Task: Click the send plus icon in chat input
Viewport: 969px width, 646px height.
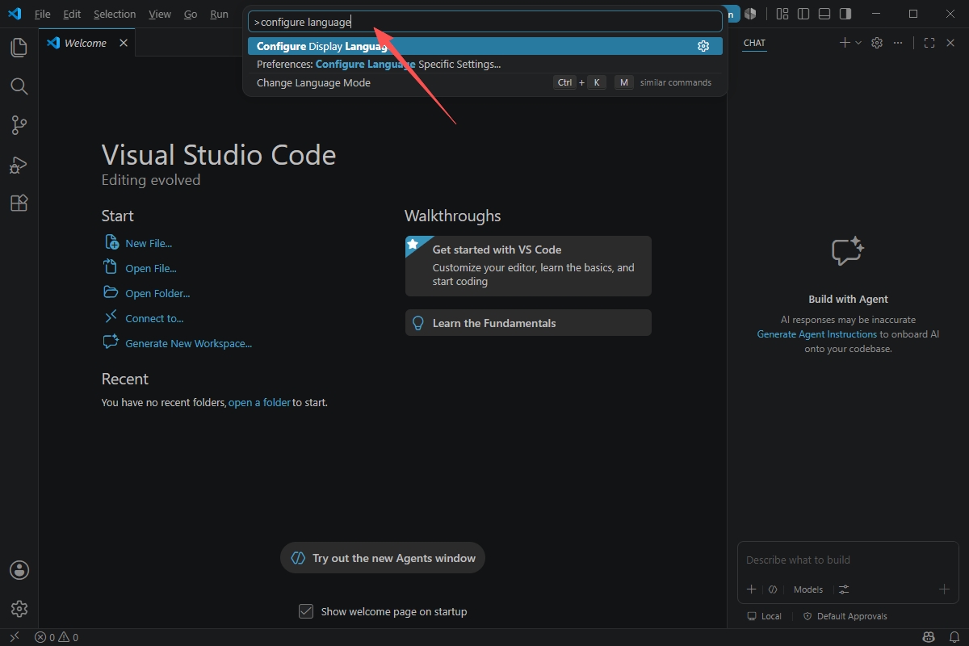Action: click(x=945, y=589)
